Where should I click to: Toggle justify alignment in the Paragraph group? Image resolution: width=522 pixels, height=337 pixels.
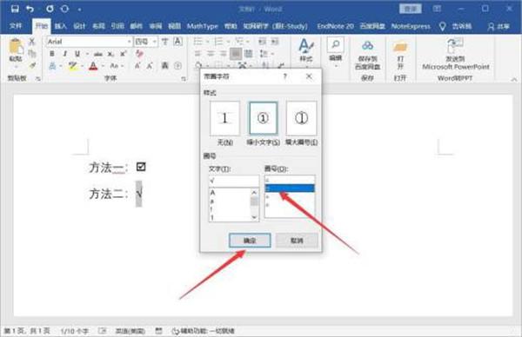tap(236, 54)
